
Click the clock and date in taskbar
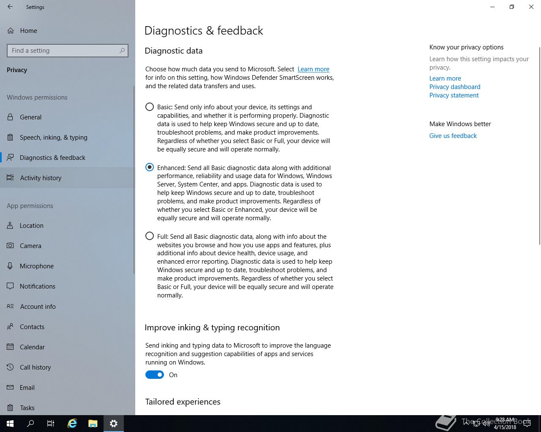tap(505, 424)
